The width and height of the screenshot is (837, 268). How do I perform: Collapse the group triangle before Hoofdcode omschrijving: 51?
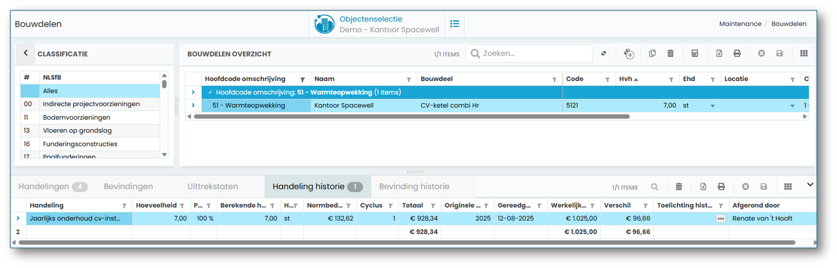[x=210, y=92]
